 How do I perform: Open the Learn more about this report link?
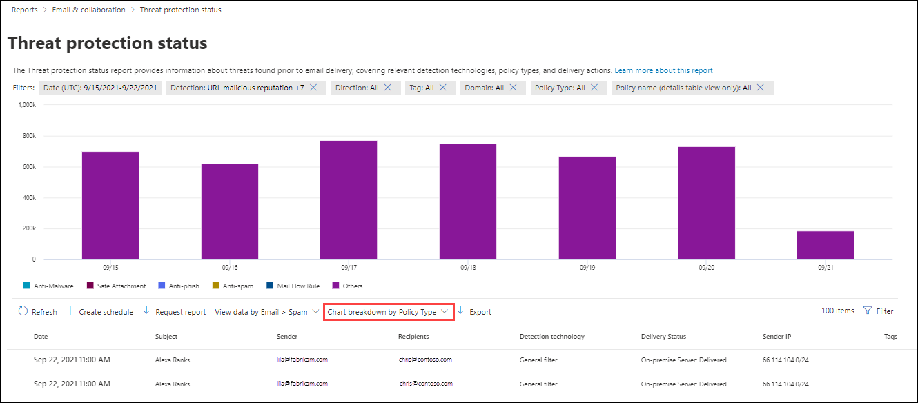(x=663, y=70)
